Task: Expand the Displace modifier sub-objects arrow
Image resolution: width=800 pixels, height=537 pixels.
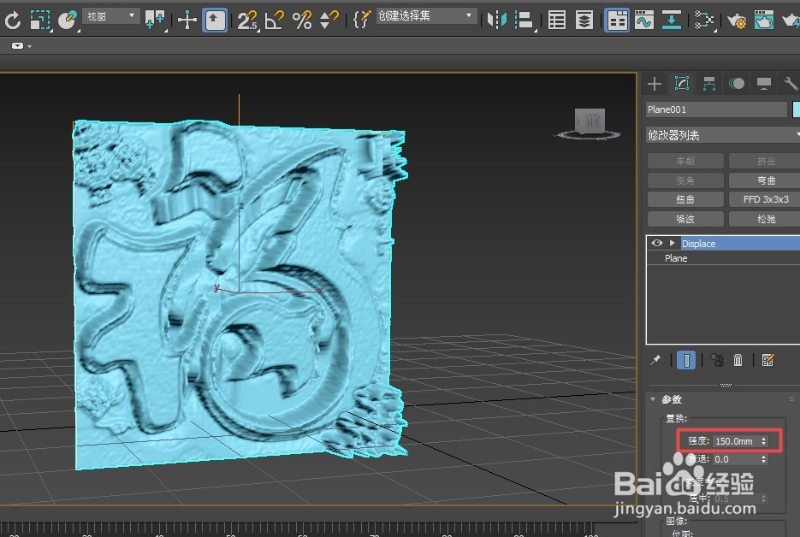Action: point(672,243)
